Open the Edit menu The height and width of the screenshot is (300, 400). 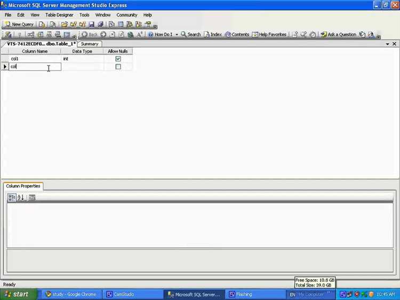point(21,15)
